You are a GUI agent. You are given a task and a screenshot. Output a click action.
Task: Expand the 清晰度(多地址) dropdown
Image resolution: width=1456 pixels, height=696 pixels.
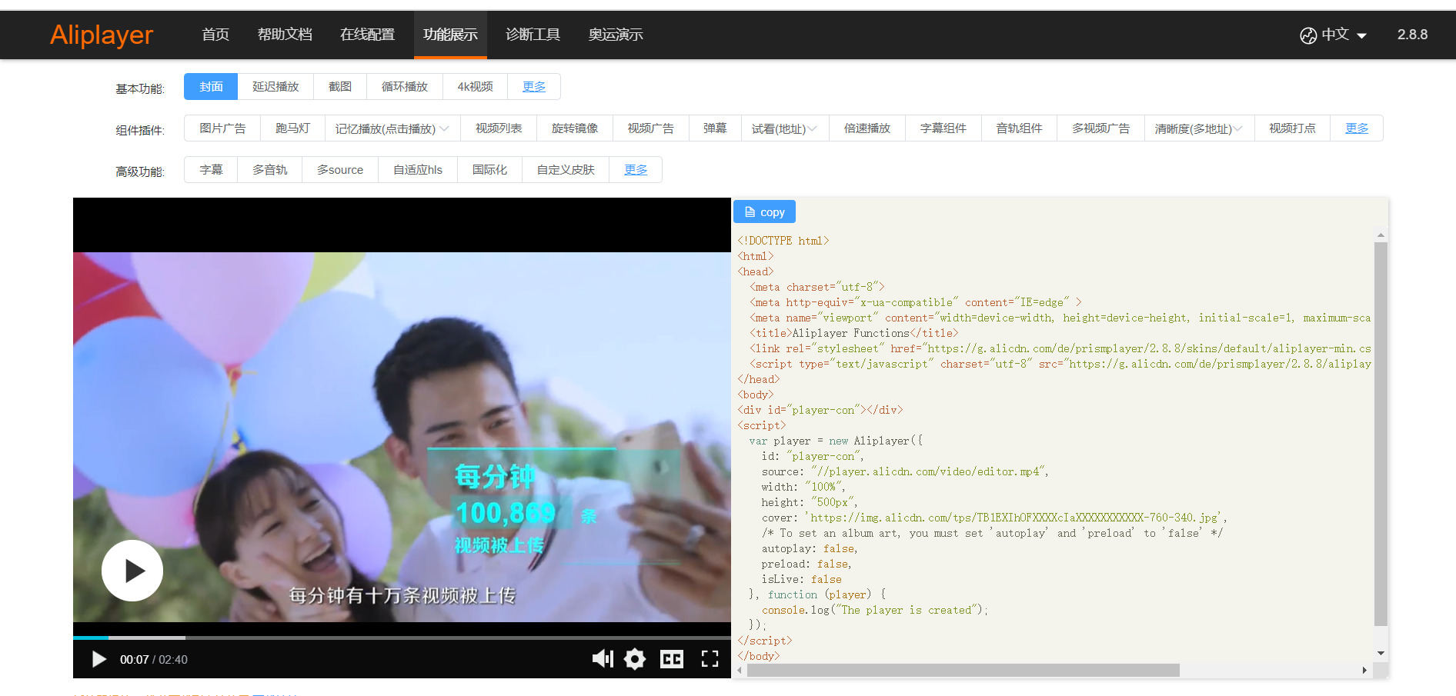[x=1199, y=128]
